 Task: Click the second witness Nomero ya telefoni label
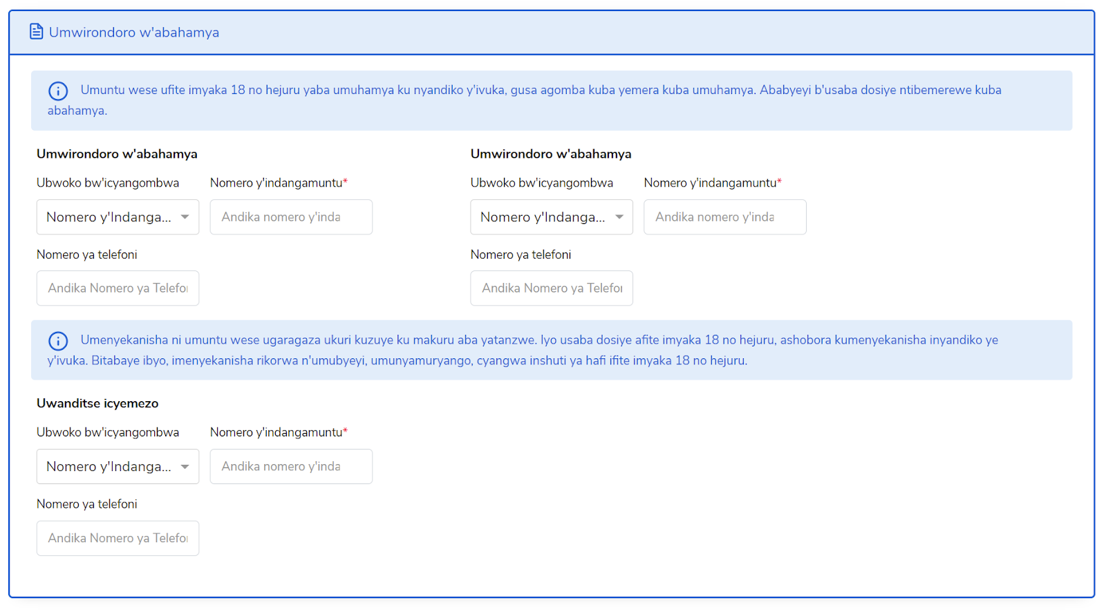pos(521,255)
